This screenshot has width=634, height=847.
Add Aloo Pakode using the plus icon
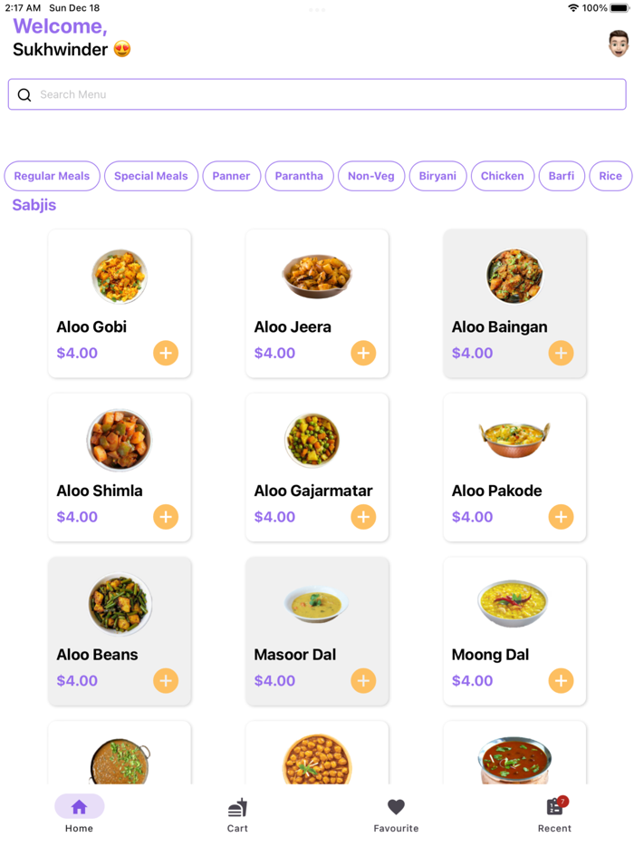point(561,517)
